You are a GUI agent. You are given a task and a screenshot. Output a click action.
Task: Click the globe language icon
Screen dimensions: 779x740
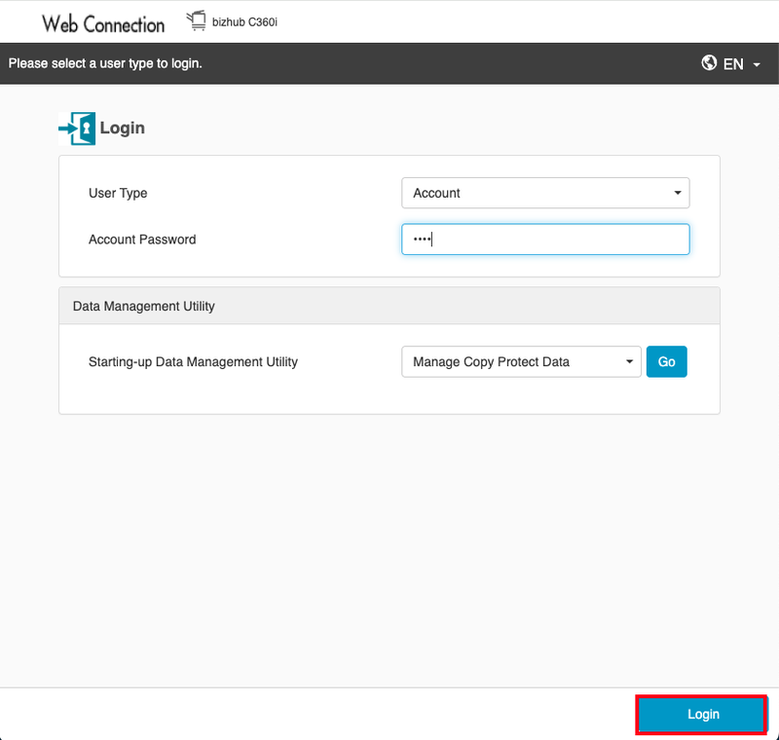pos(709,63)
